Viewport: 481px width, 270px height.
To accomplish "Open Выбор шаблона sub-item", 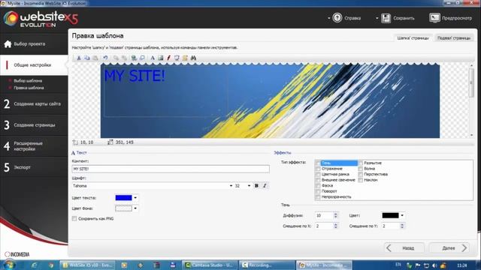I will coord(28,81).
